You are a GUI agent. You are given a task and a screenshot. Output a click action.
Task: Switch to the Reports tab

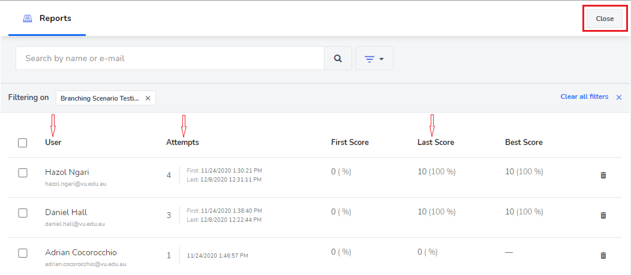click(x=47, y=18)
